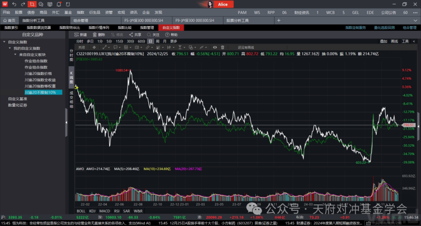Toggle the 日 daily period button

[x=150, y=41]
